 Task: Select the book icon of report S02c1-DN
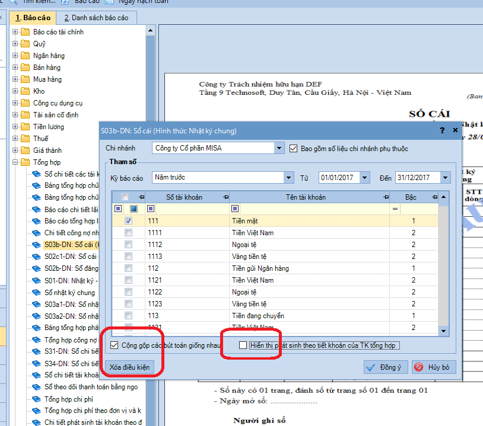(36, 257)
